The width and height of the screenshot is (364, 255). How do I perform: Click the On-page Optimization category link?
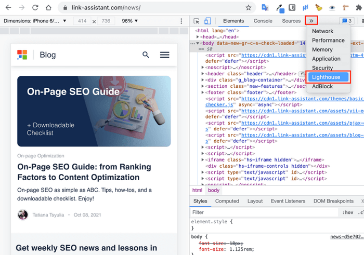(x=41, y=156)
